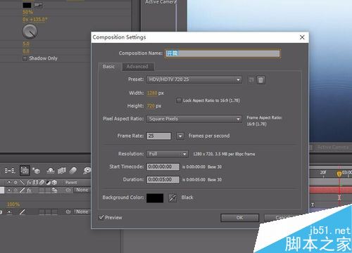The width and height of the screenshot is (352, 253).
Task: Click the Composition Name text field
Action: pyautogui.click(x=222, y=53)
